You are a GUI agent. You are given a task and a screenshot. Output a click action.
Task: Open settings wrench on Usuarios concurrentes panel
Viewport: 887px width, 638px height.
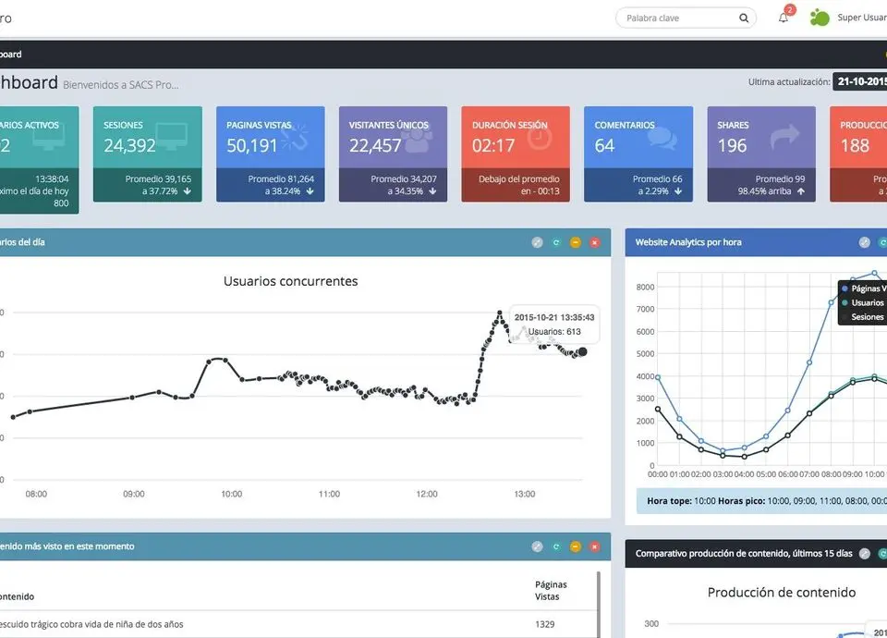click(x=537, y=242)
